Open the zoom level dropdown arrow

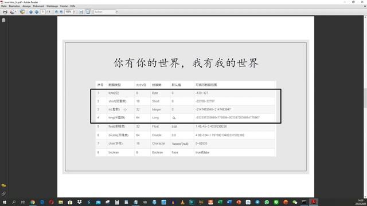tap(74, 11)
